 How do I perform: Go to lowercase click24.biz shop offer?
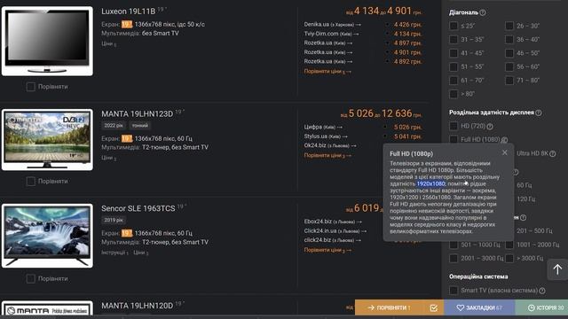tap(333, 240)
